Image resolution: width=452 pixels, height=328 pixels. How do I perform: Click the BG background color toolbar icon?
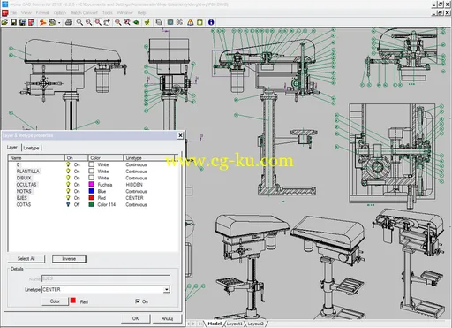point(179,22)
